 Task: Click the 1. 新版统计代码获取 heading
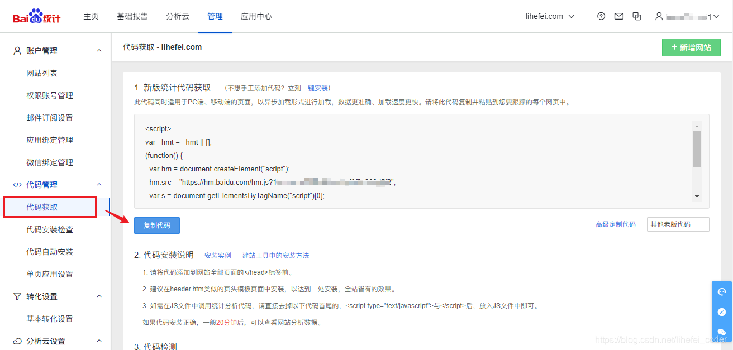coord(173,88)
